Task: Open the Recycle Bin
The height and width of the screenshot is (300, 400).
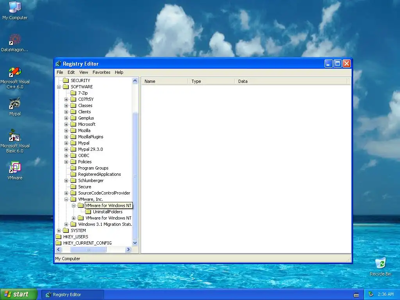Action: (380, 266)
